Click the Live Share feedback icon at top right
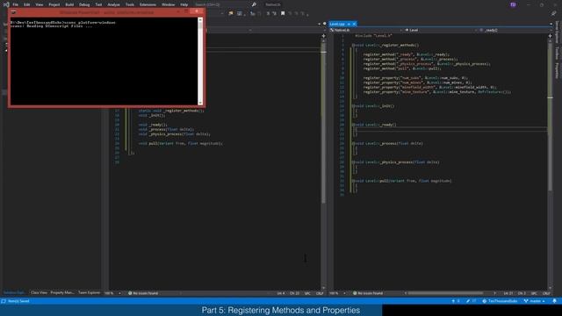 (554, 14)
